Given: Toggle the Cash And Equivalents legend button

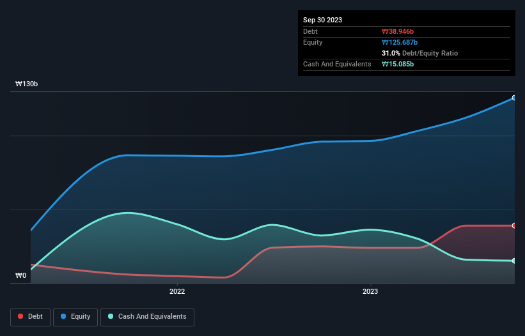Looking at the screenshot, I should tap(147, 317).
